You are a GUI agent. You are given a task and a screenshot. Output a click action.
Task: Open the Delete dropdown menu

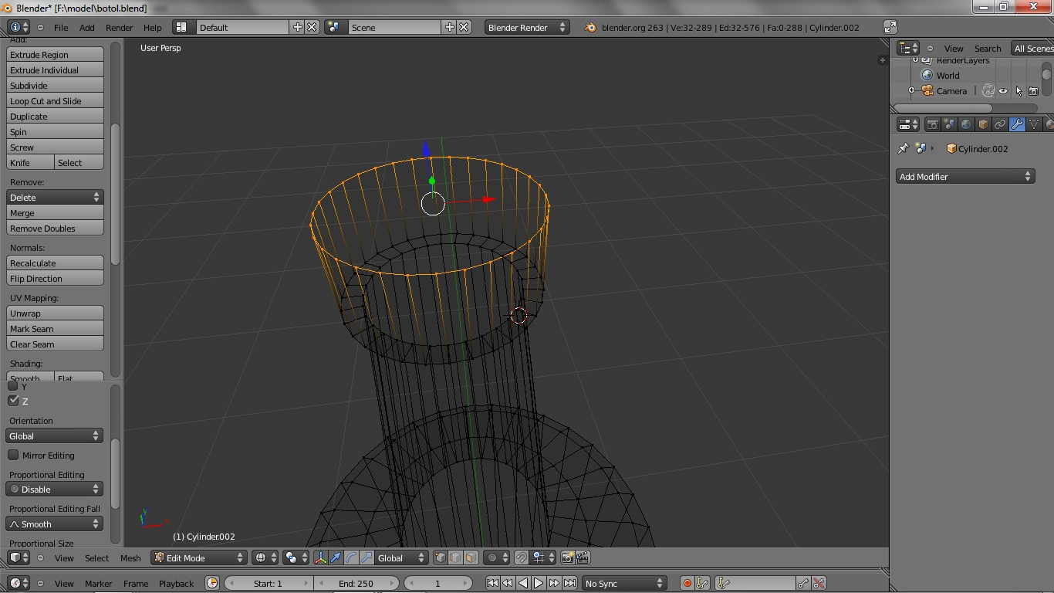[x=55, y=197]
